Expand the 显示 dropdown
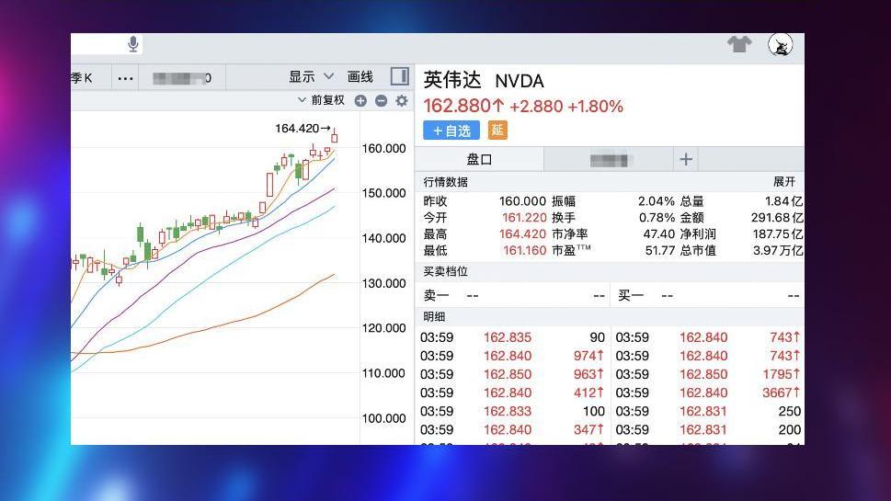Image resolution: width=891 pixels, height=501 pixels. pos(311,76)
